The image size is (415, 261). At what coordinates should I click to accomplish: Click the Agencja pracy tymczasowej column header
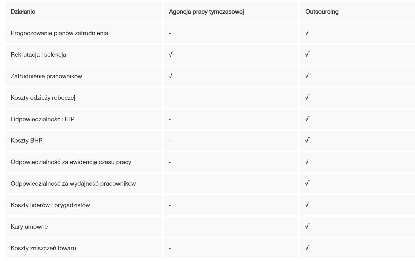[x=206, y=12]
